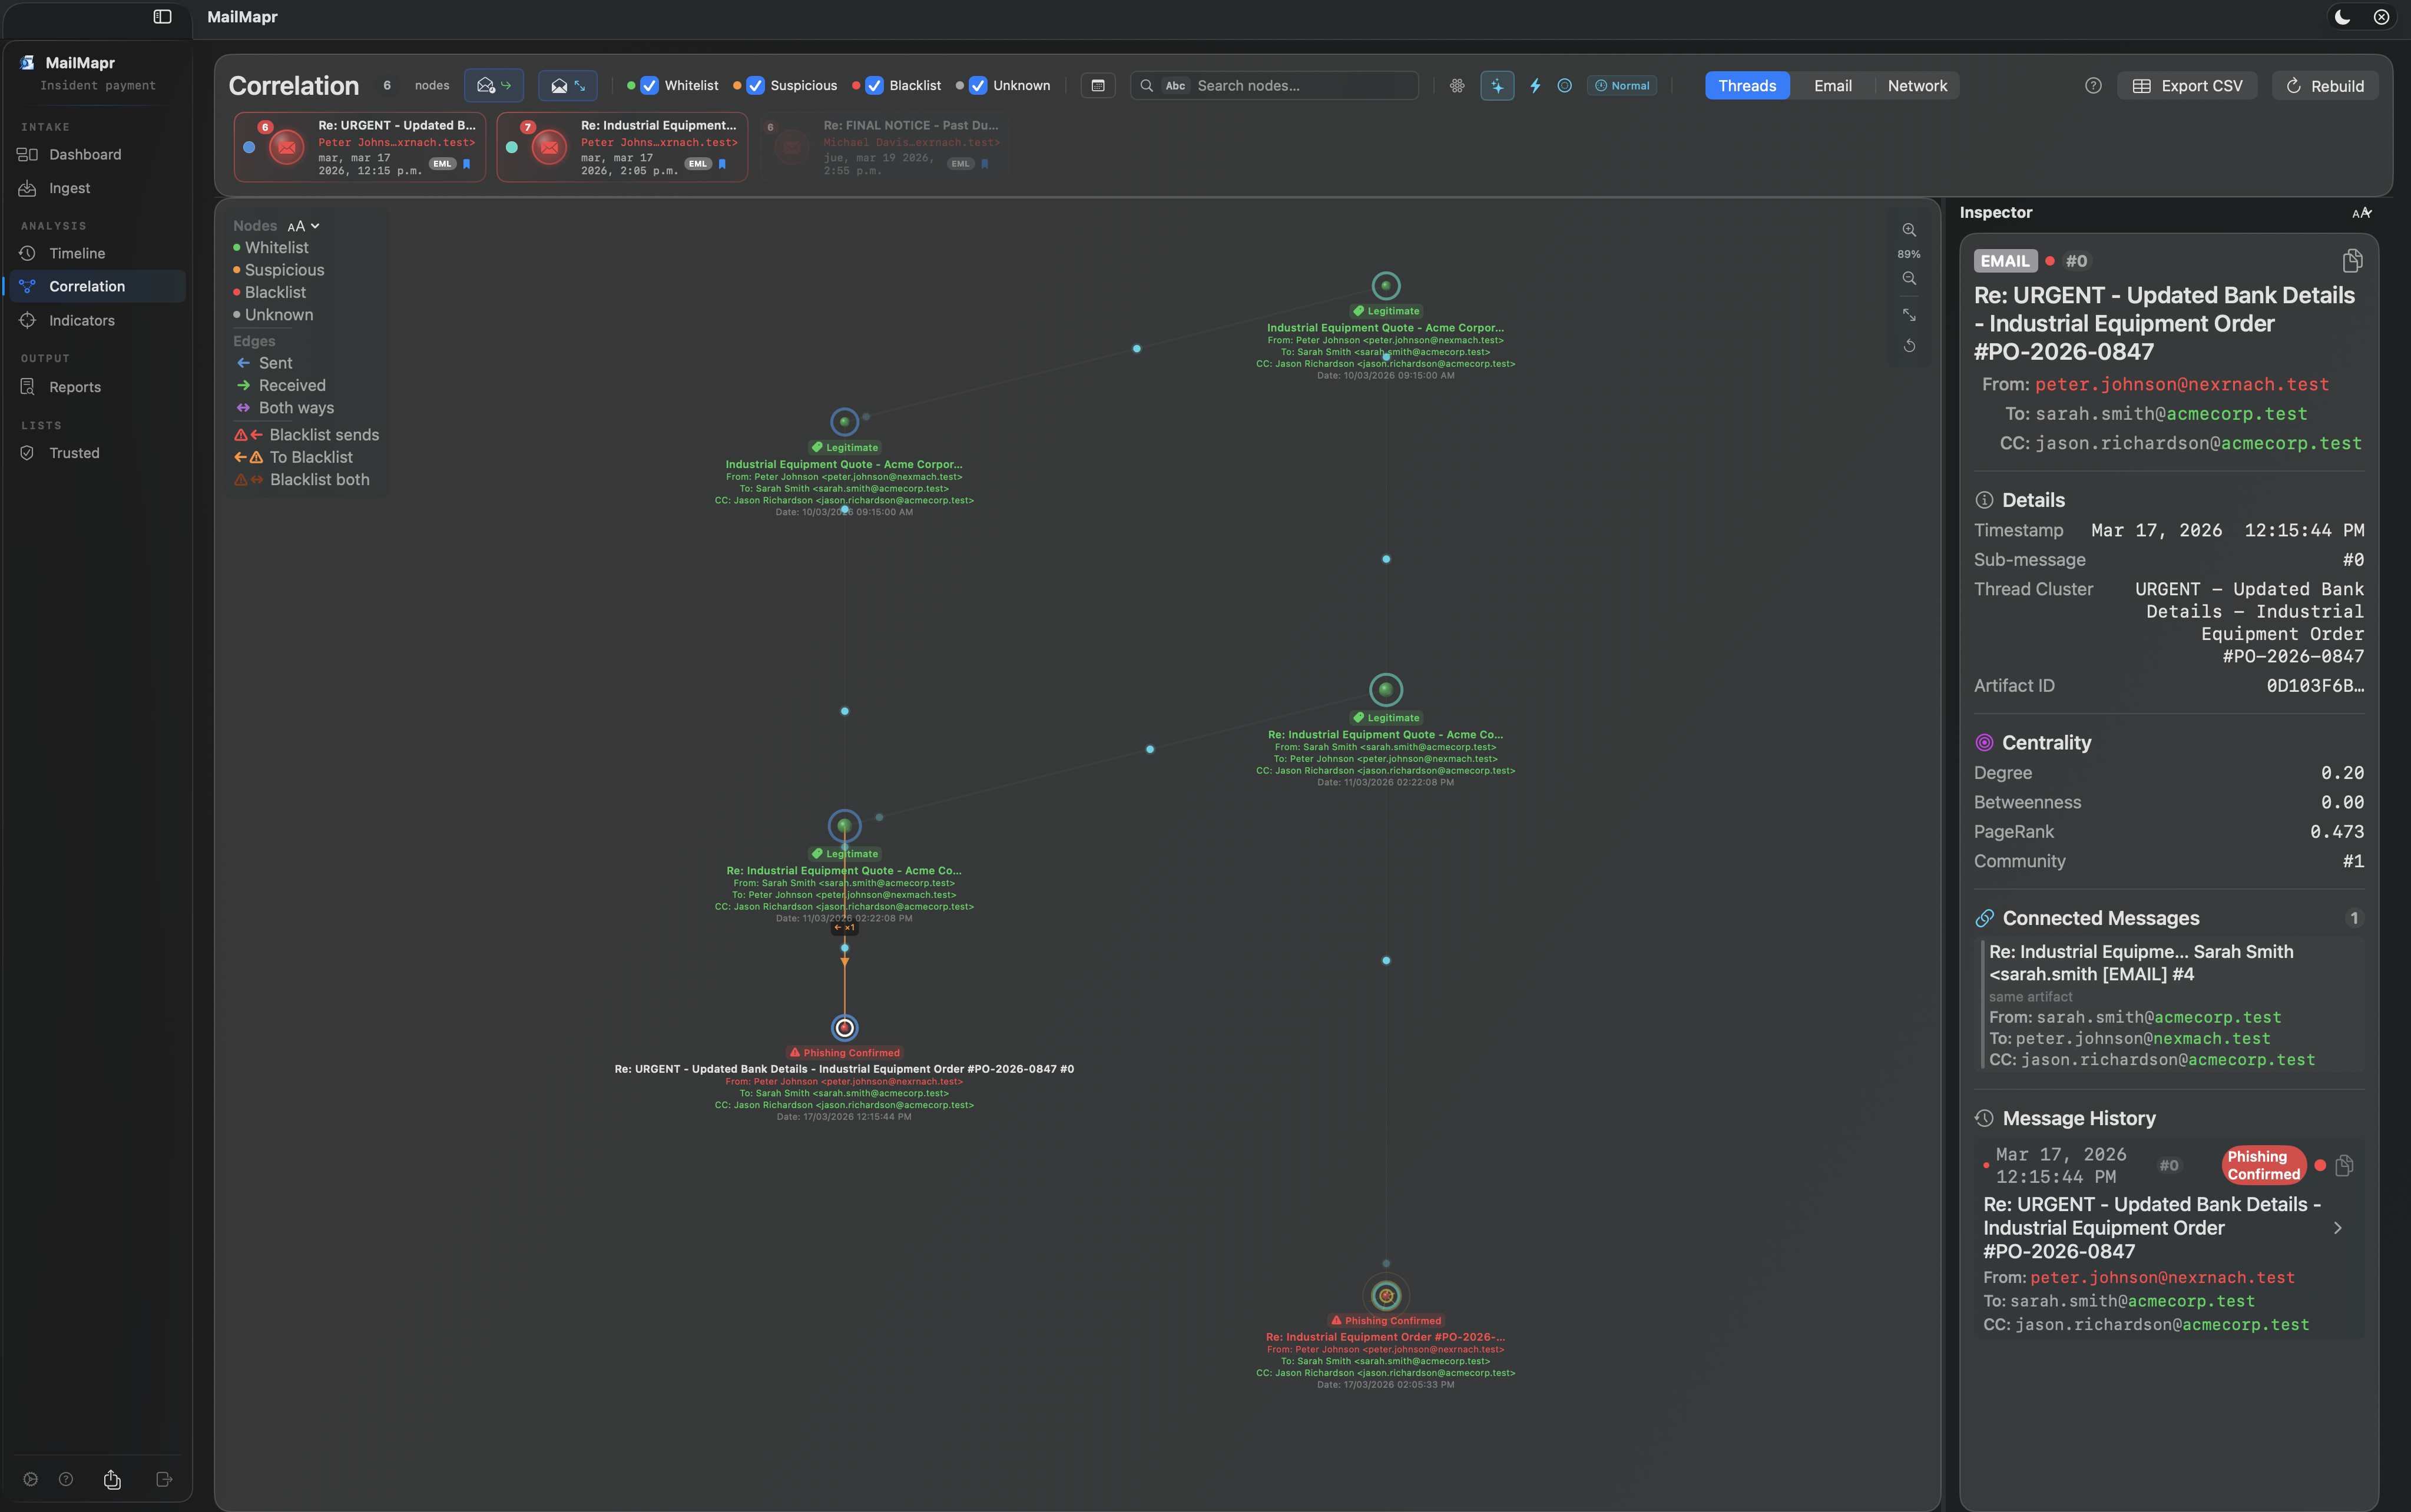Disable the Blacklist node filter
Screen dimensions: 2411x1512
point(875,85)
